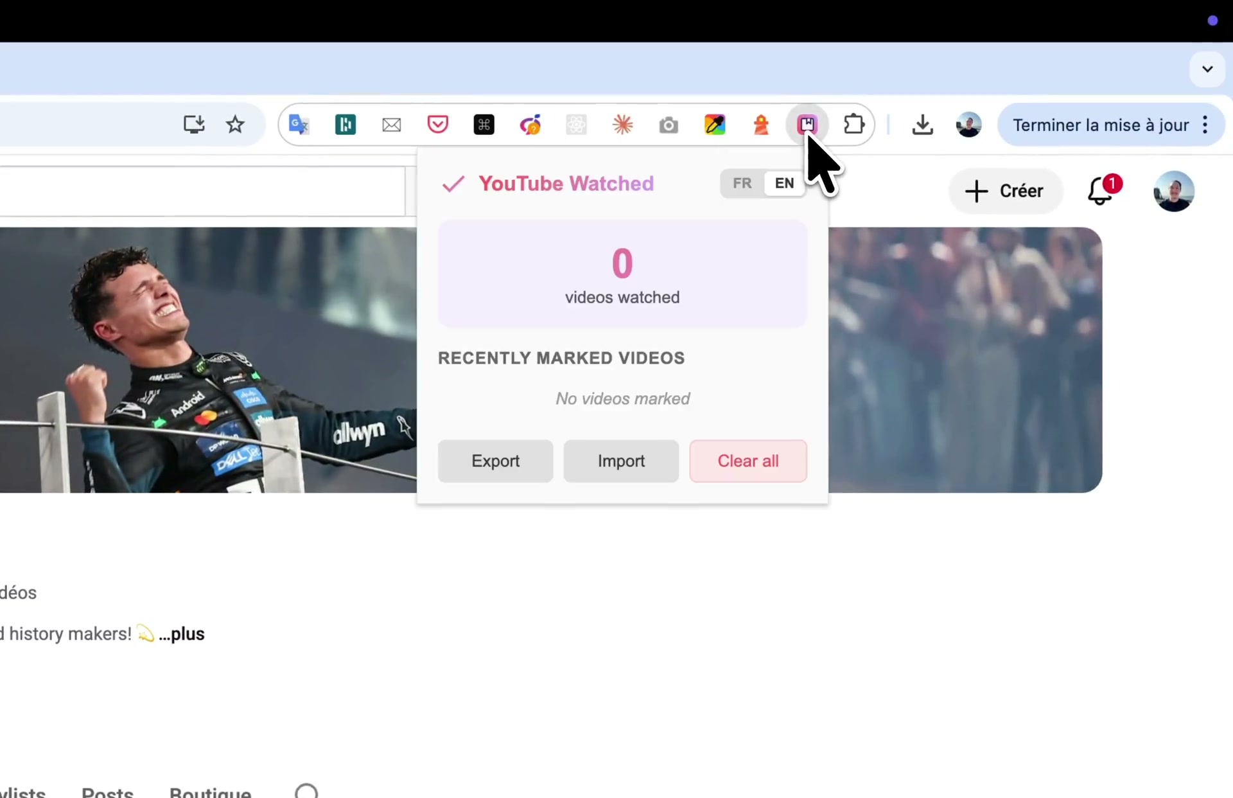Click the Export button

(x=495, y=461)
